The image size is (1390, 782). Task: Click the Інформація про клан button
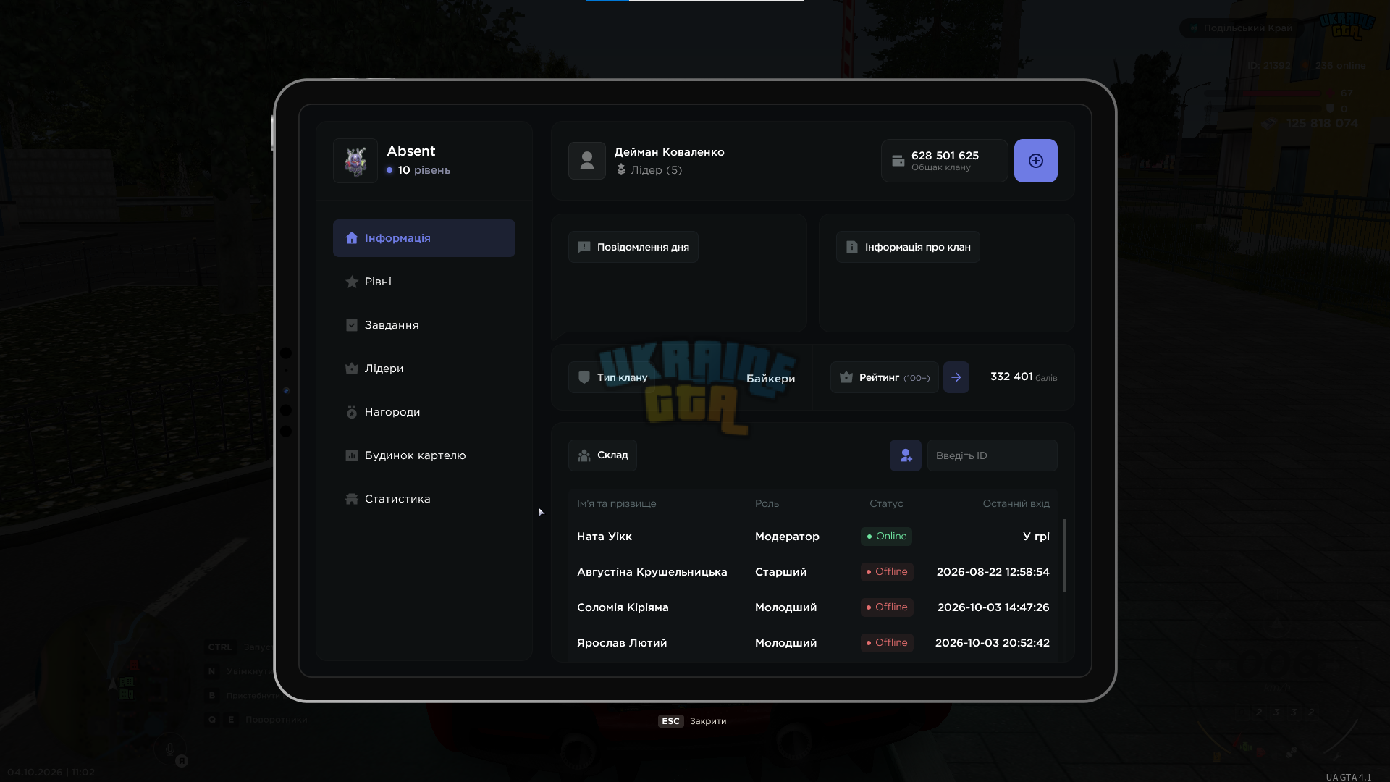pyautogui.click(x=908, y=247)
